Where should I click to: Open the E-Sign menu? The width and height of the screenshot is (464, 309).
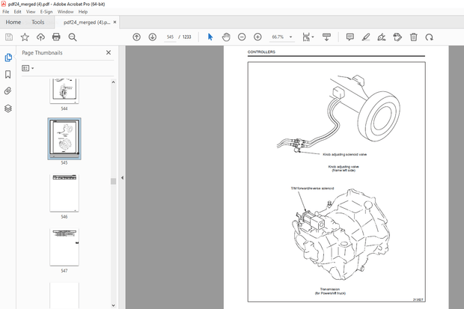point(46,12)
